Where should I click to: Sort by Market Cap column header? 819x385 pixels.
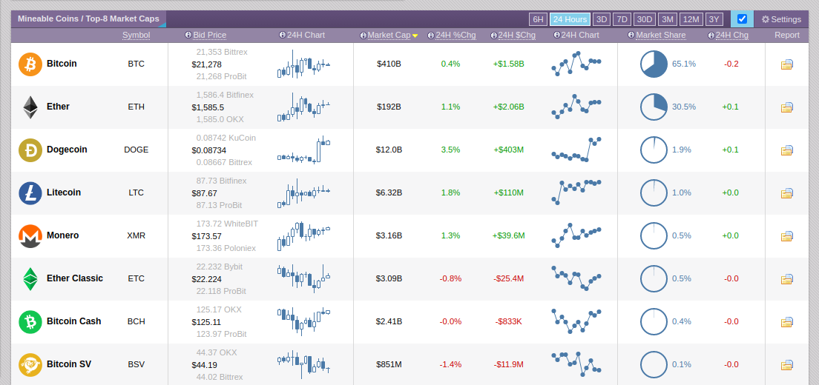point(389,35)
